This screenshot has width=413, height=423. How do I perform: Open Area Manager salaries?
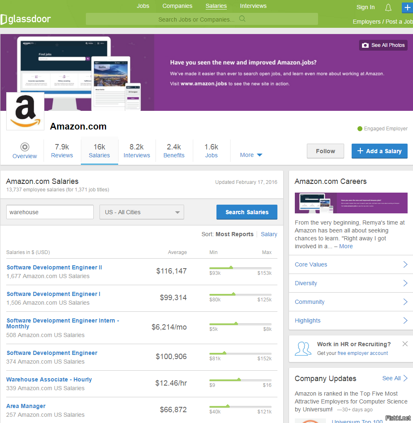(26, 406)
